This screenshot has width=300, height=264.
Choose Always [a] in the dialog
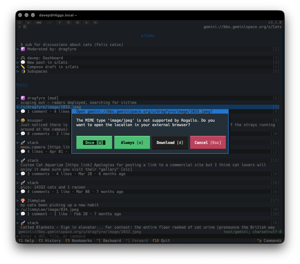[132, 143]
